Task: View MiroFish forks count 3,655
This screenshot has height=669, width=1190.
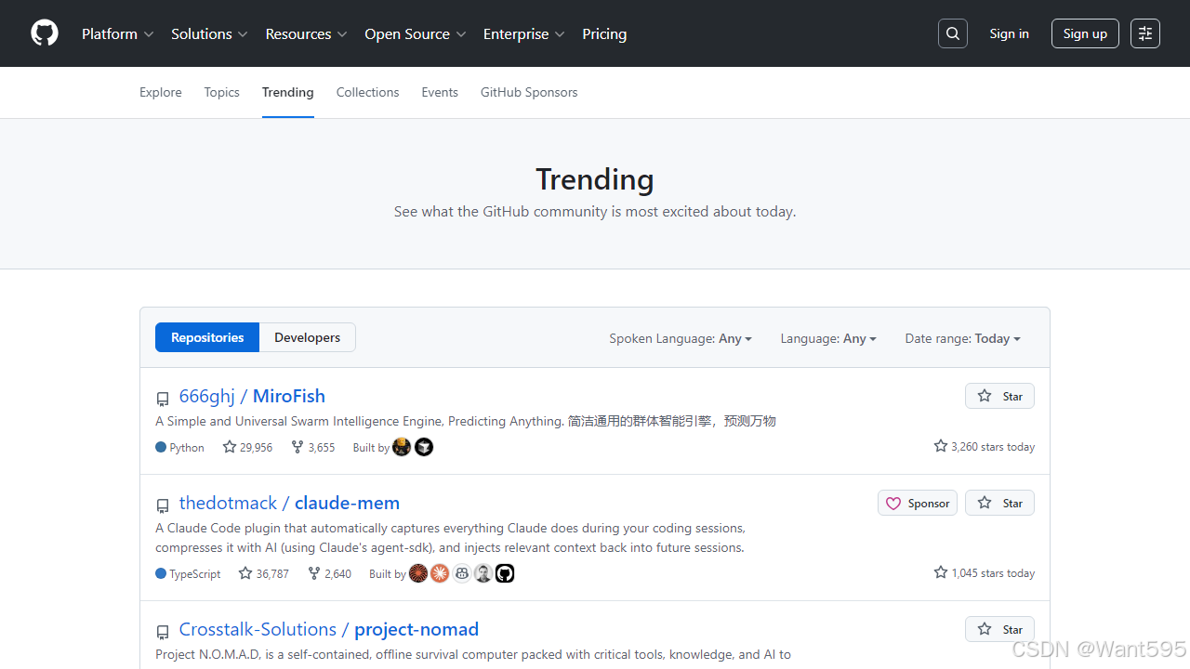Action: pyautogui.click(x=312, y=447)
